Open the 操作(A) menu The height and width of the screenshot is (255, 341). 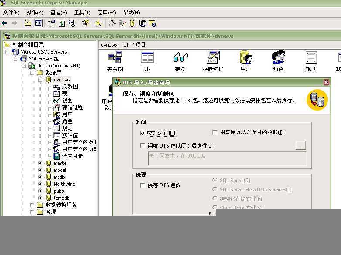click(35, 13)
